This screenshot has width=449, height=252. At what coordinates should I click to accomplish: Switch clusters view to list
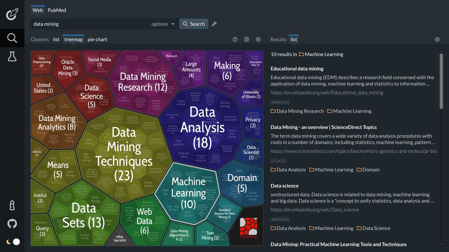coord(56,40)
